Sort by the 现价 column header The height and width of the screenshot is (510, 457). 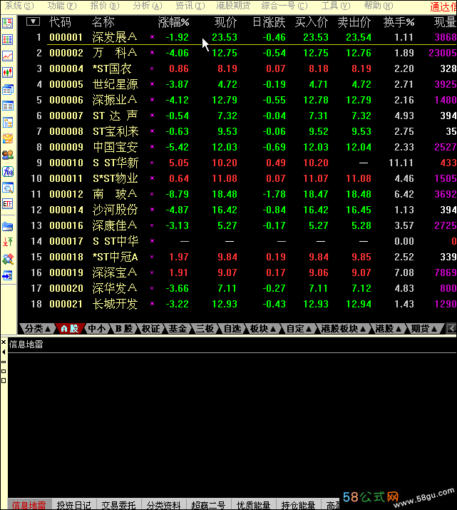225,22
